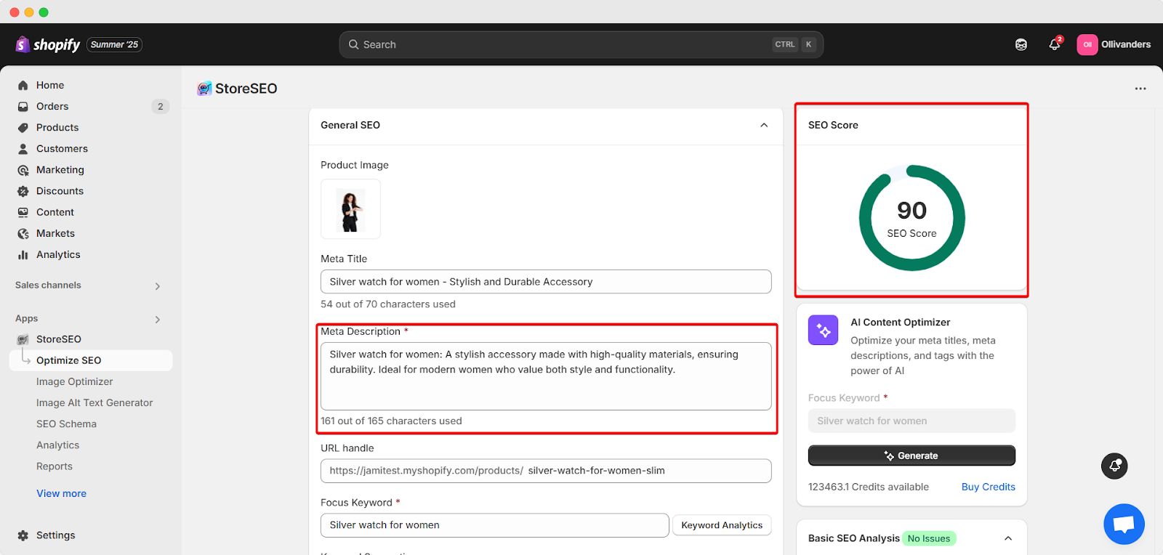
Task: Click the Shopify logo
Action: point(48,44)
